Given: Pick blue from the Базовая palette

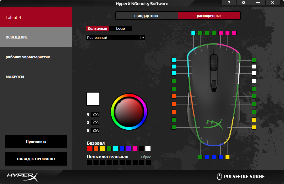Looking at the screenshot, I should [122, 149].
